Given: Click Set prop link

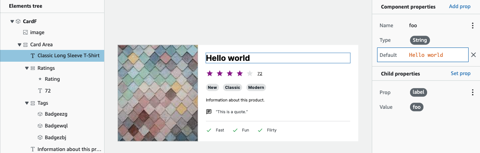Looking at the screenshot, I should (x=460, y=73).
